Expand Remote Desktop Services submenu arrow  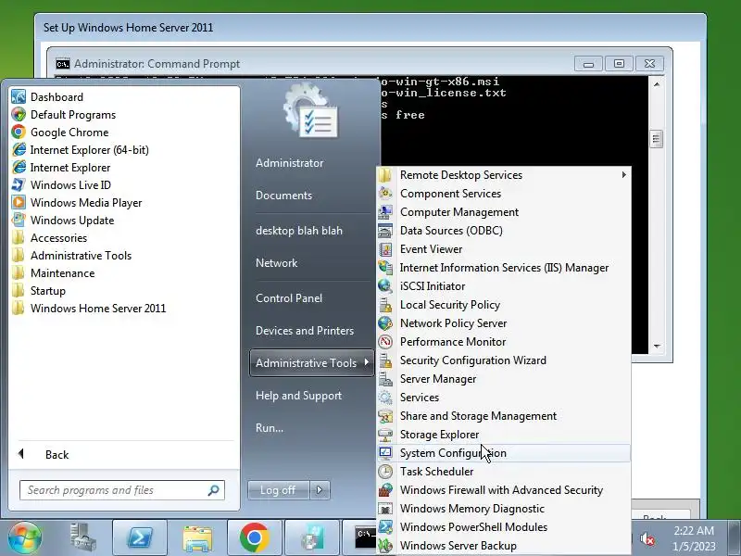tap(623, 174)
